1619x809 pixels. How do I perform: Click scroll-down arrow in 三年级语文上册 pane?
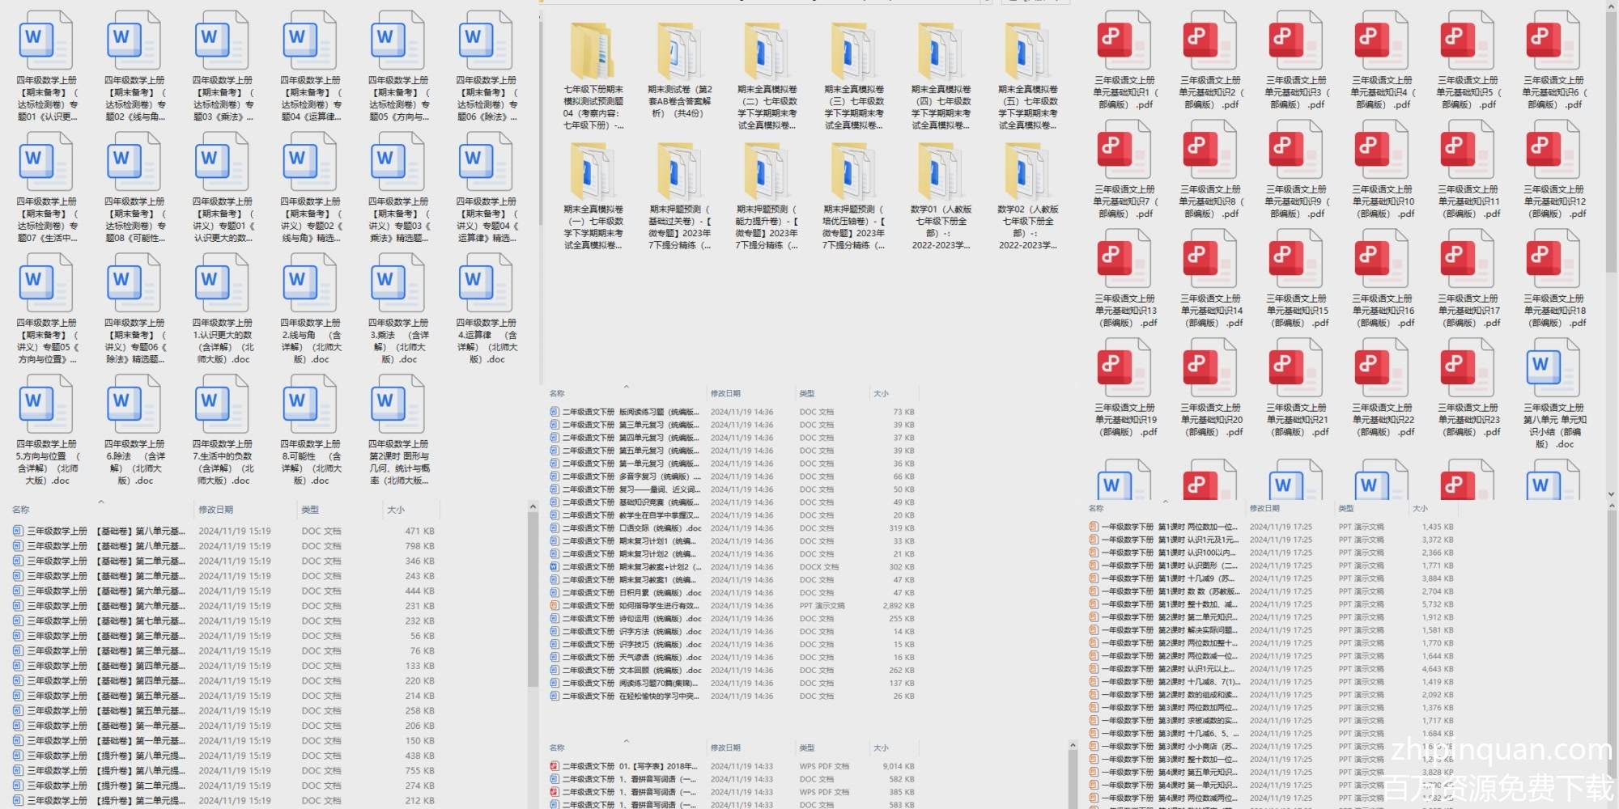(1612, 493)
